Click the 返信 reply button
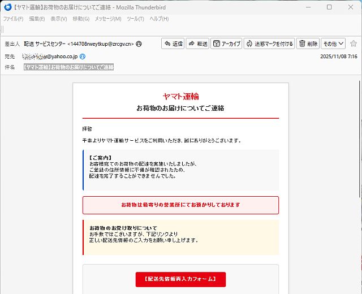The width and height of the screenshot is (362, 294). click(173, 44)
